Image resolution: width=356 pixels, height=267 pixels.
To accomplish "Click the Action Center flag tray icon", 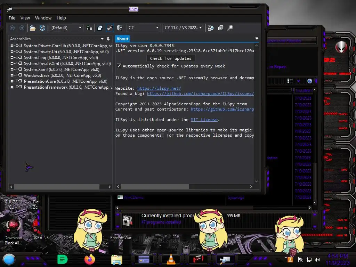I will [x=301, y=259].
